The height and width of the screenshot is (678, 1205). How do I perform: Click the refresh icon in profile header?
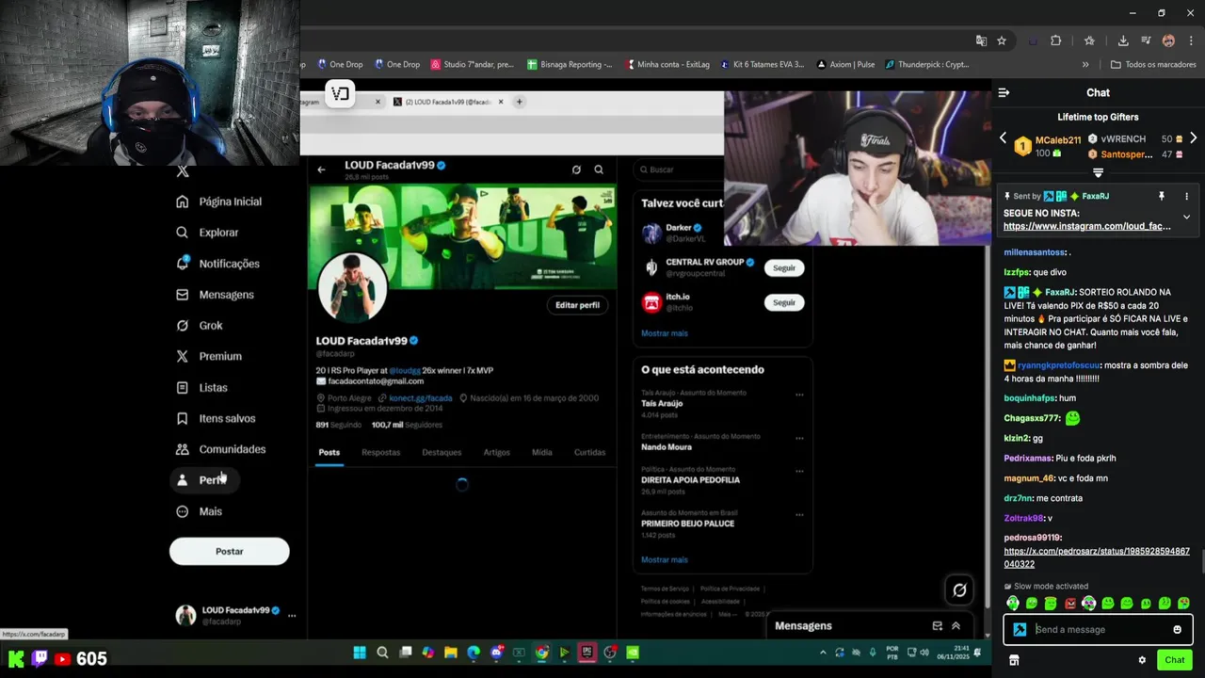click(x=576, y=169)
